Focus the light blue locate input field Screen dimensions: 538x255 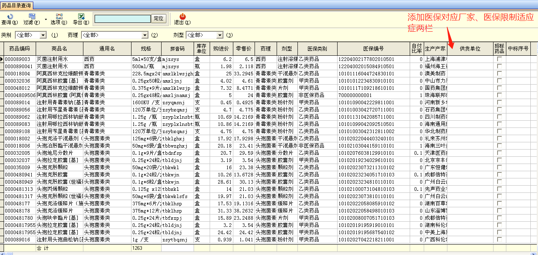pyautogui.click(x=123, y=18)
